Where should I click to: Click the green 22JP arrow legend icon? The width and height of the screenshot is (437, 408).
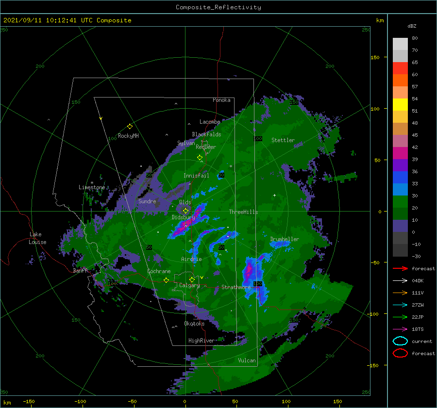point(400,317)
